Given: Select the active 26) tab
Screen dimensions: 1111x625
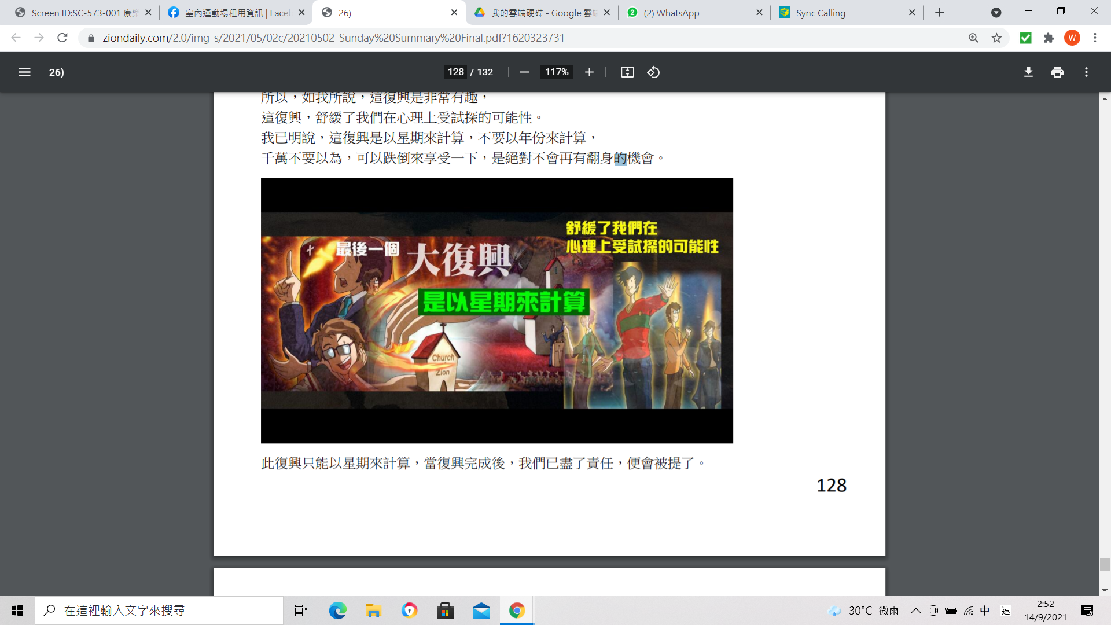Looking at the screenshot, I should point(388,13).
